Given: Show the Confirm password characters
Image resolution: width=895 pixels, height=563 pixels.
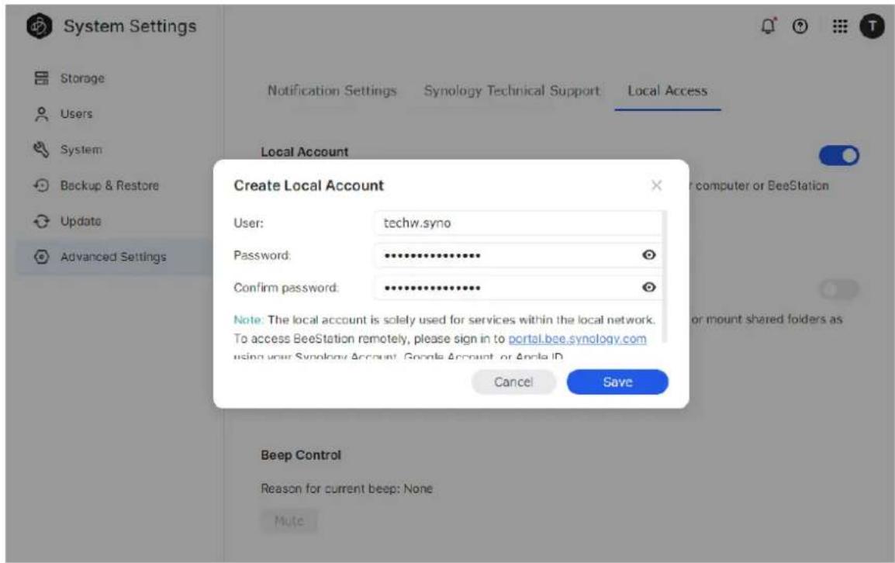Looking at the screenshot, I should (x=649, y=287).
